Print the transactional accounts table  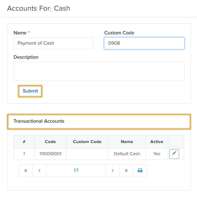pyautogui.click(x=140, y=170)
